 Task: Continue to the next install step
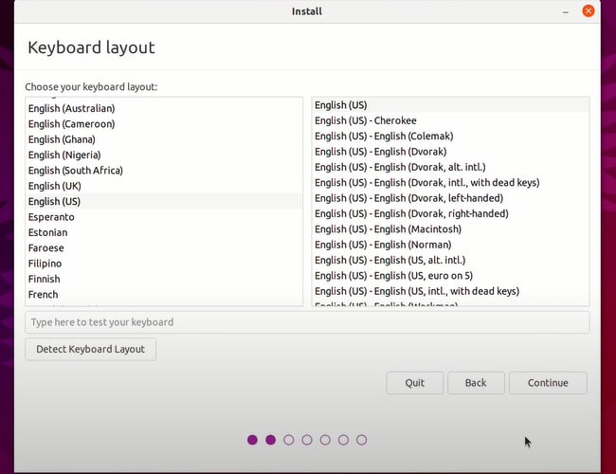pyautogui.click(x=548, y=383)
